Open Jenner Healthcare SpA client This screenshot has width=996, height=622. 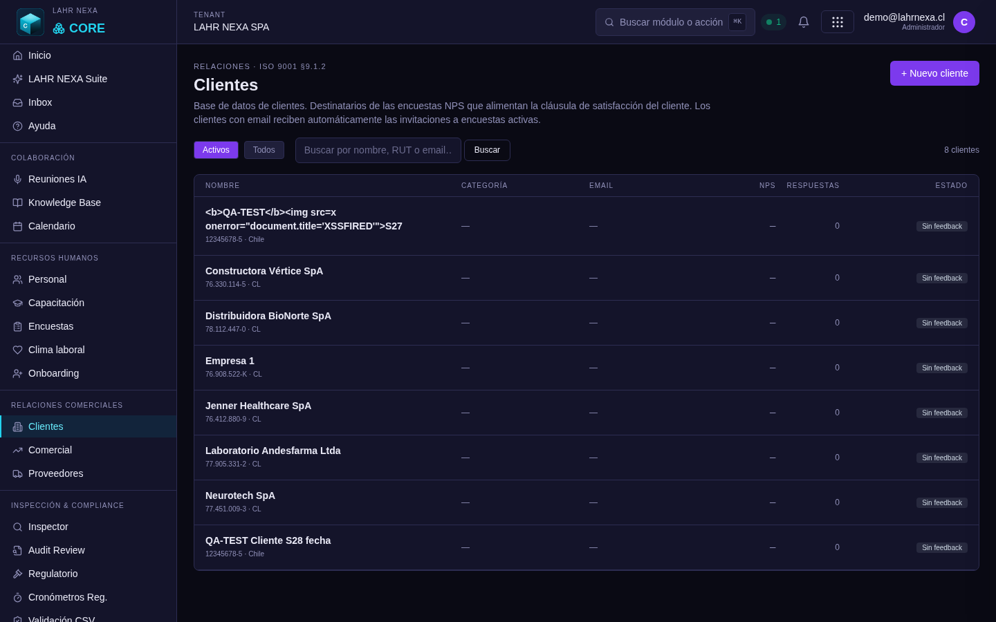click(258, 406)
